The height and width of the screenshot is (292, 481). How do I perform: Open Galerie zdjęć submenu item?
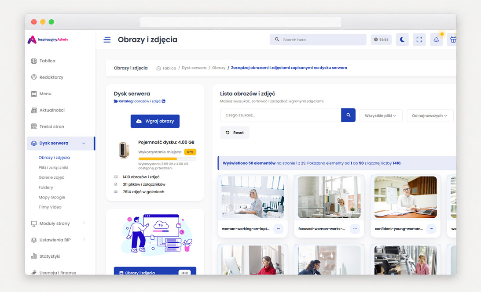point(51,177)
